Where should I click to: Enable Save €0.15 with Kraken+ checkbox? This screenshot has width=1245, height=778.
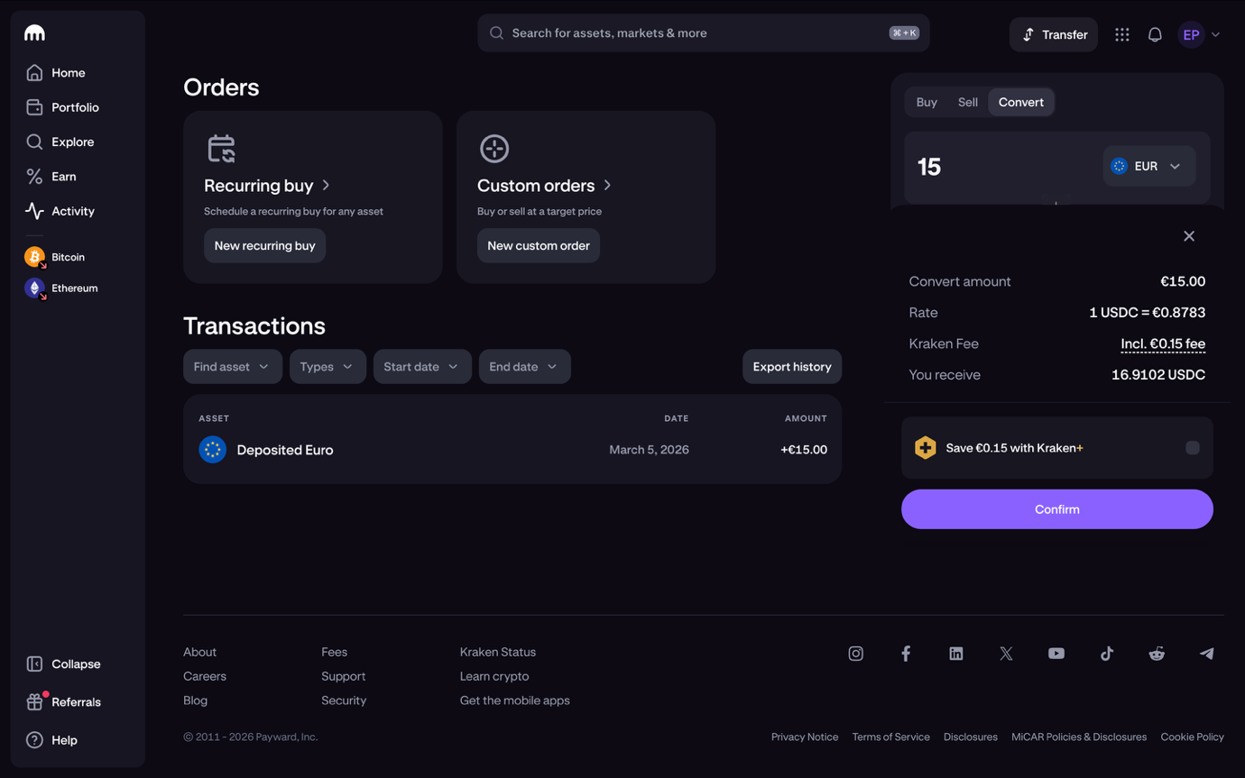(1193, 448)
